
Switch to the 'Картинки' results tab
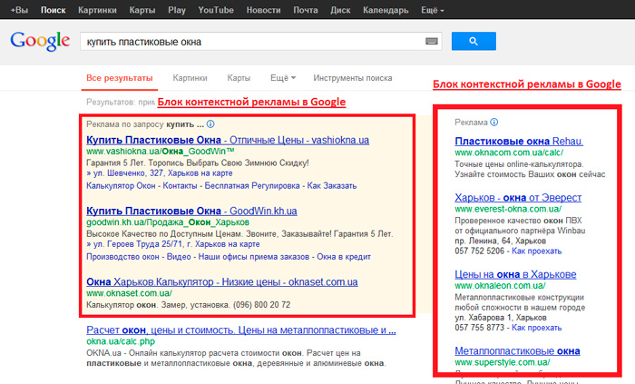tap(190, 78)
